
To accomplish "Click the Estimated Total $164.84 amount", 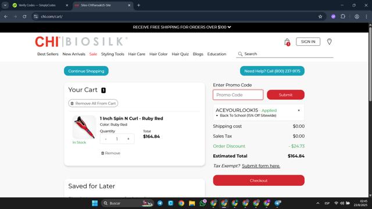I will pyautogui.click(x=296, y=156).
